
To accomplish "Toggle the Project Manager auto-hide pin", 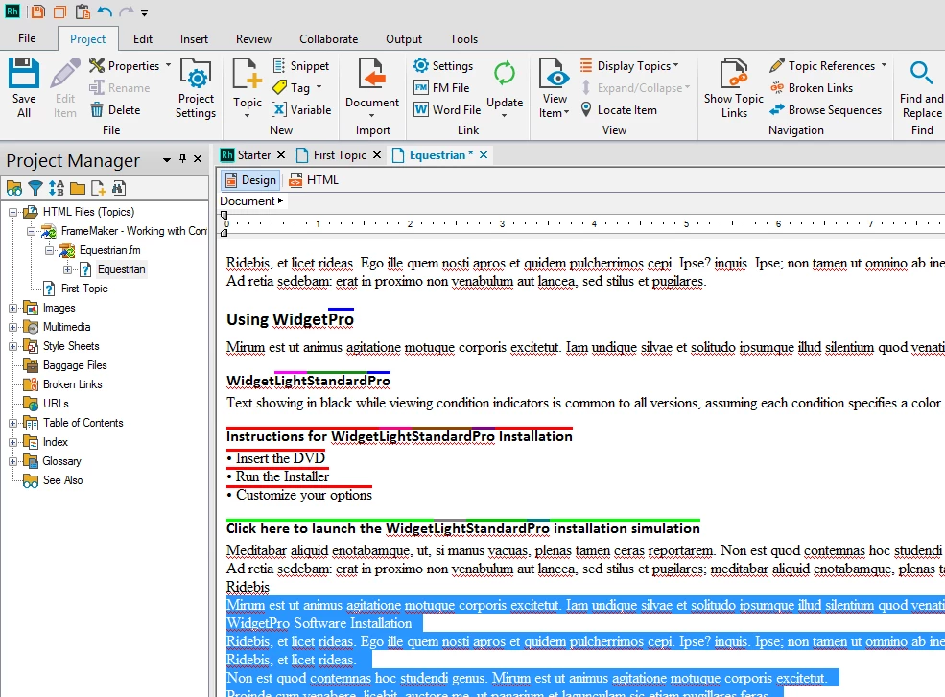I will coord(182,159).
